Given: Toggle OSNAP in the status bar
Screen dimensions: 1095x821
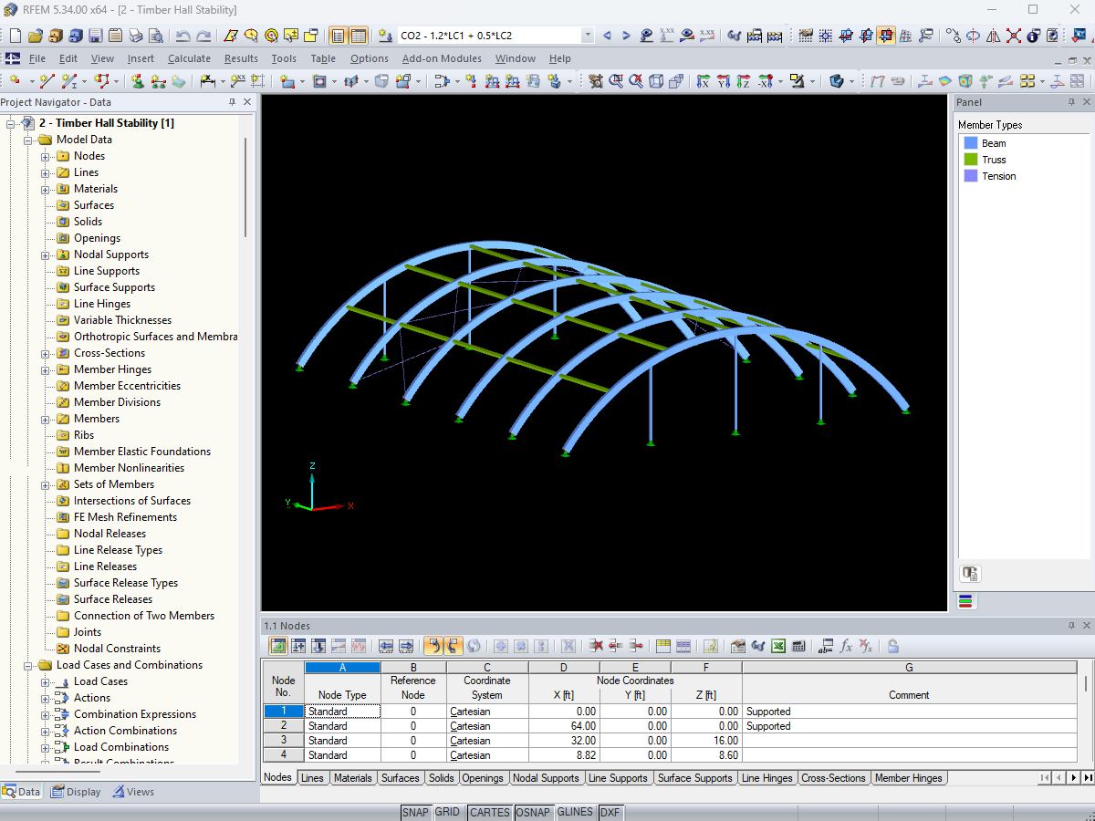Looking at the screenshot, I should point(533,812).
